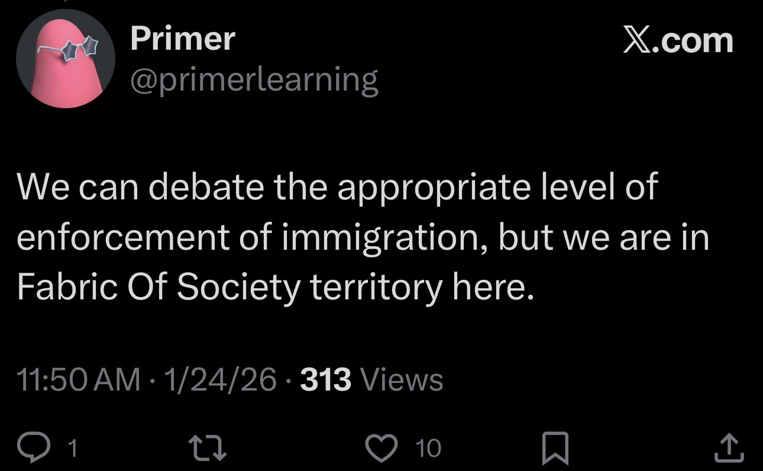This screenshot has width=763, height=471.
Task: View the 313 view count
Action: point(325,380)
